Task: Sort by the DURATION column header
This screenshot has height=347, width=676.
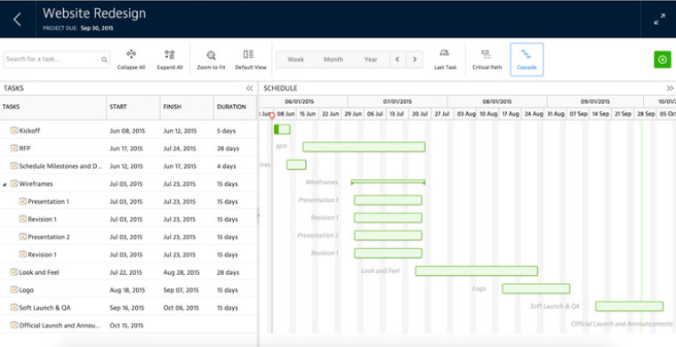Action: pyautogui.click(x=235, y=107)
